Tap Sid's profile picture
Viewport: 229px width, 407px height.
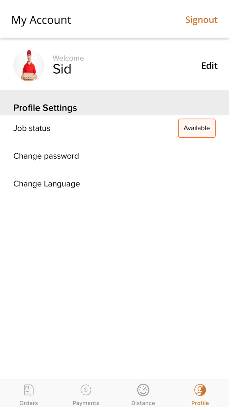pyautogui.click(x=29, y=65)
